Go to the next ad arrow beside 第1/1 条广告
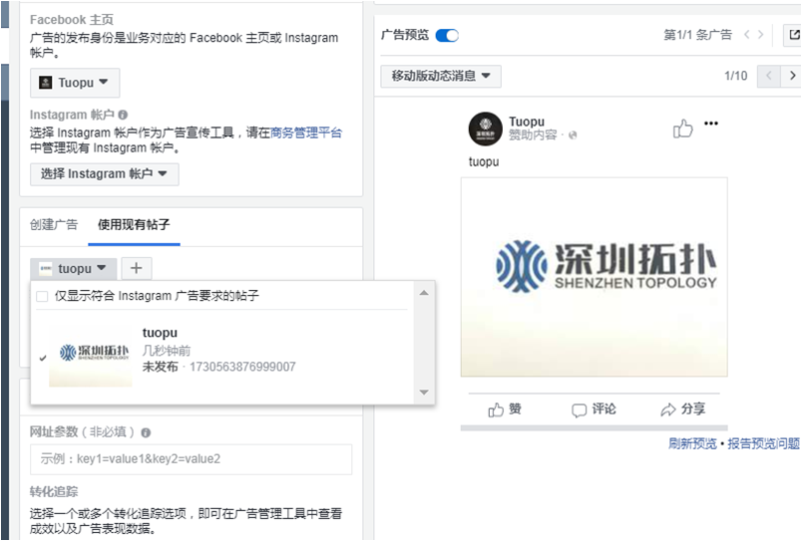The height and width of the screenshot is (541, 802). 760,35
